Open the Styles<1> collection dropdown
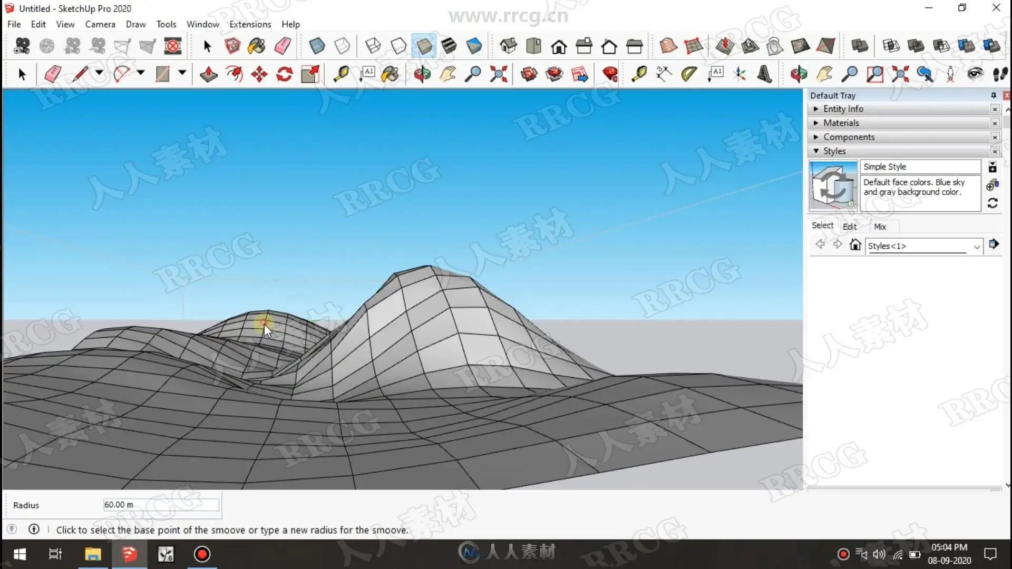The image size is (1012, 569). coord(976,247)
